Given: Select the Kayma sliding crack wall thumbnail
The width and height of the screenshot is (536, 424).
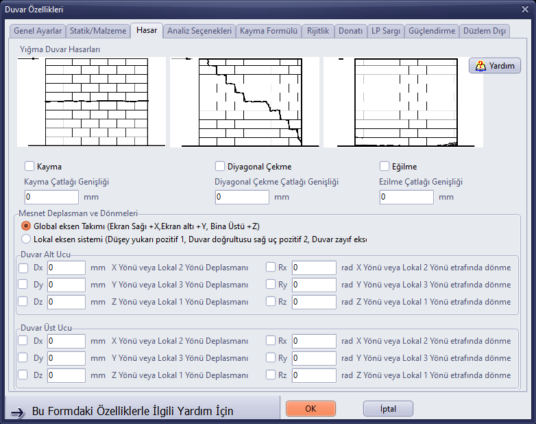Looking at the screenshot, I should [91, 102].
